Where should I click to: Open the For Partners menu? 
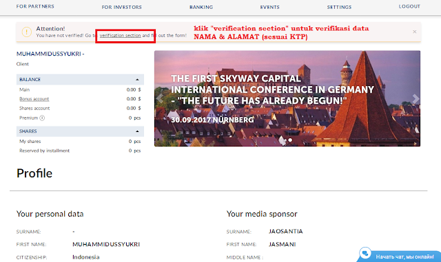click(x=35, y=6)
